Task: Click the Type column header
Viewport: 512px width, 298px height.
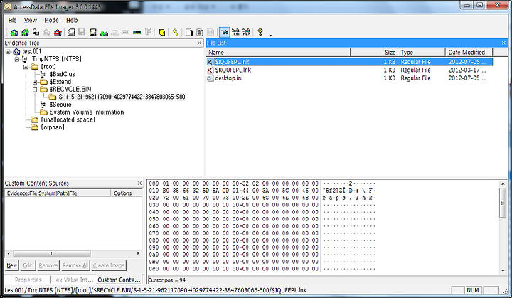Action: [422, 53]
